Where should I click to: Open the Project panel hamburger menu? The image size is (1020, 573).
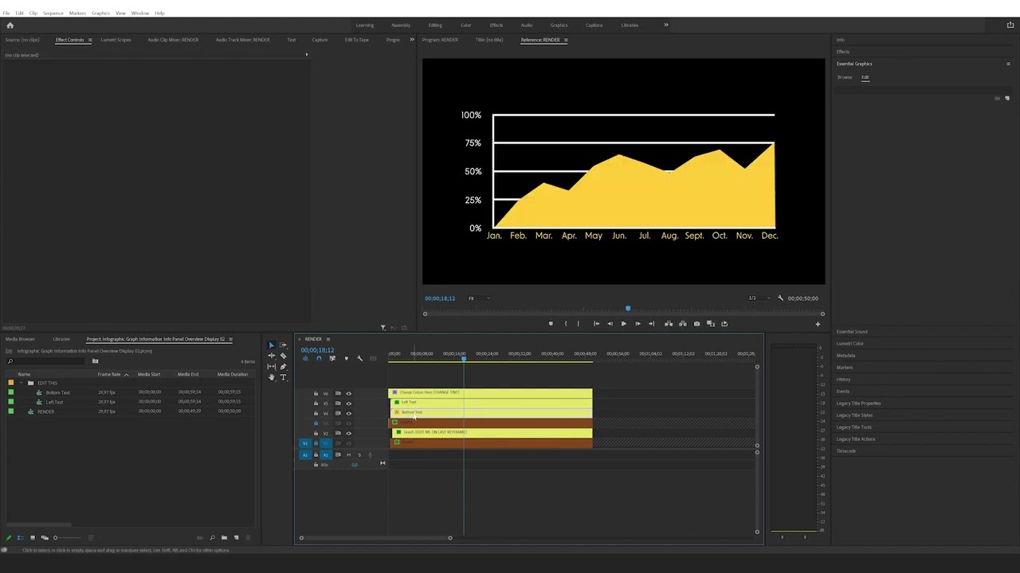click(x=230, y=339)
